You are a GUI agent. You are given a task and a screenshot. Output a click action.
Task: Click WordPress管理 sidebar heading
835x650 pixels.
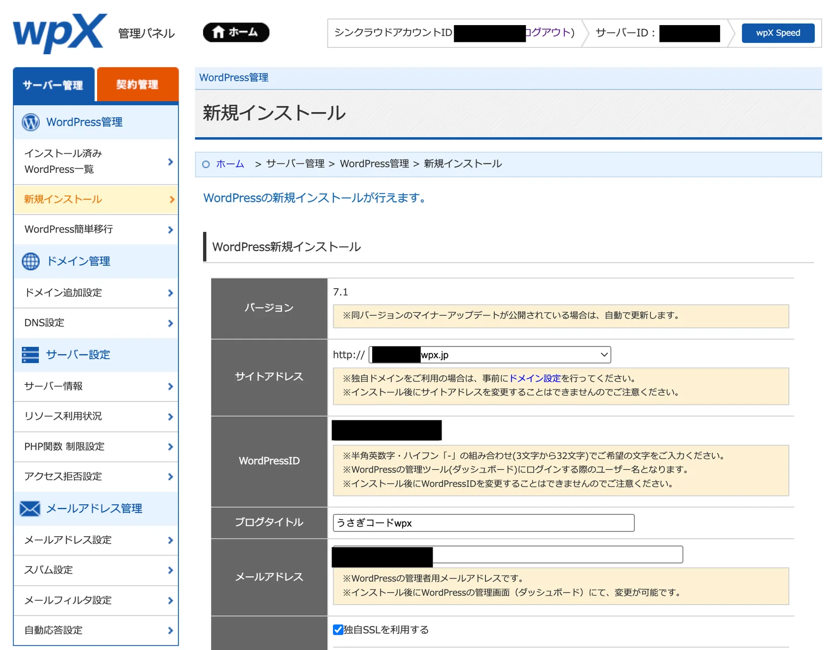96,122
